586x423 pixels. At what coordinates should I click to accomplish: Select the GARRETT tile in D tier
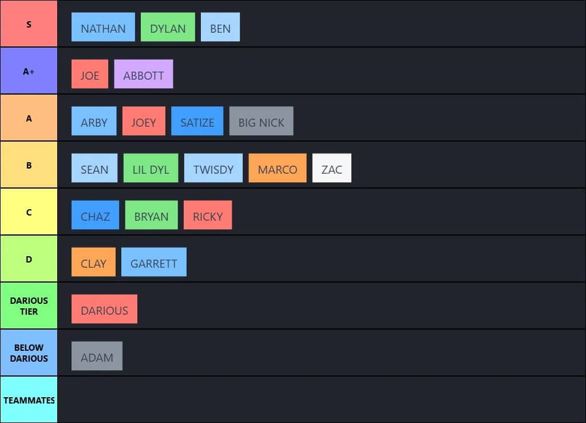pos(153,262)
